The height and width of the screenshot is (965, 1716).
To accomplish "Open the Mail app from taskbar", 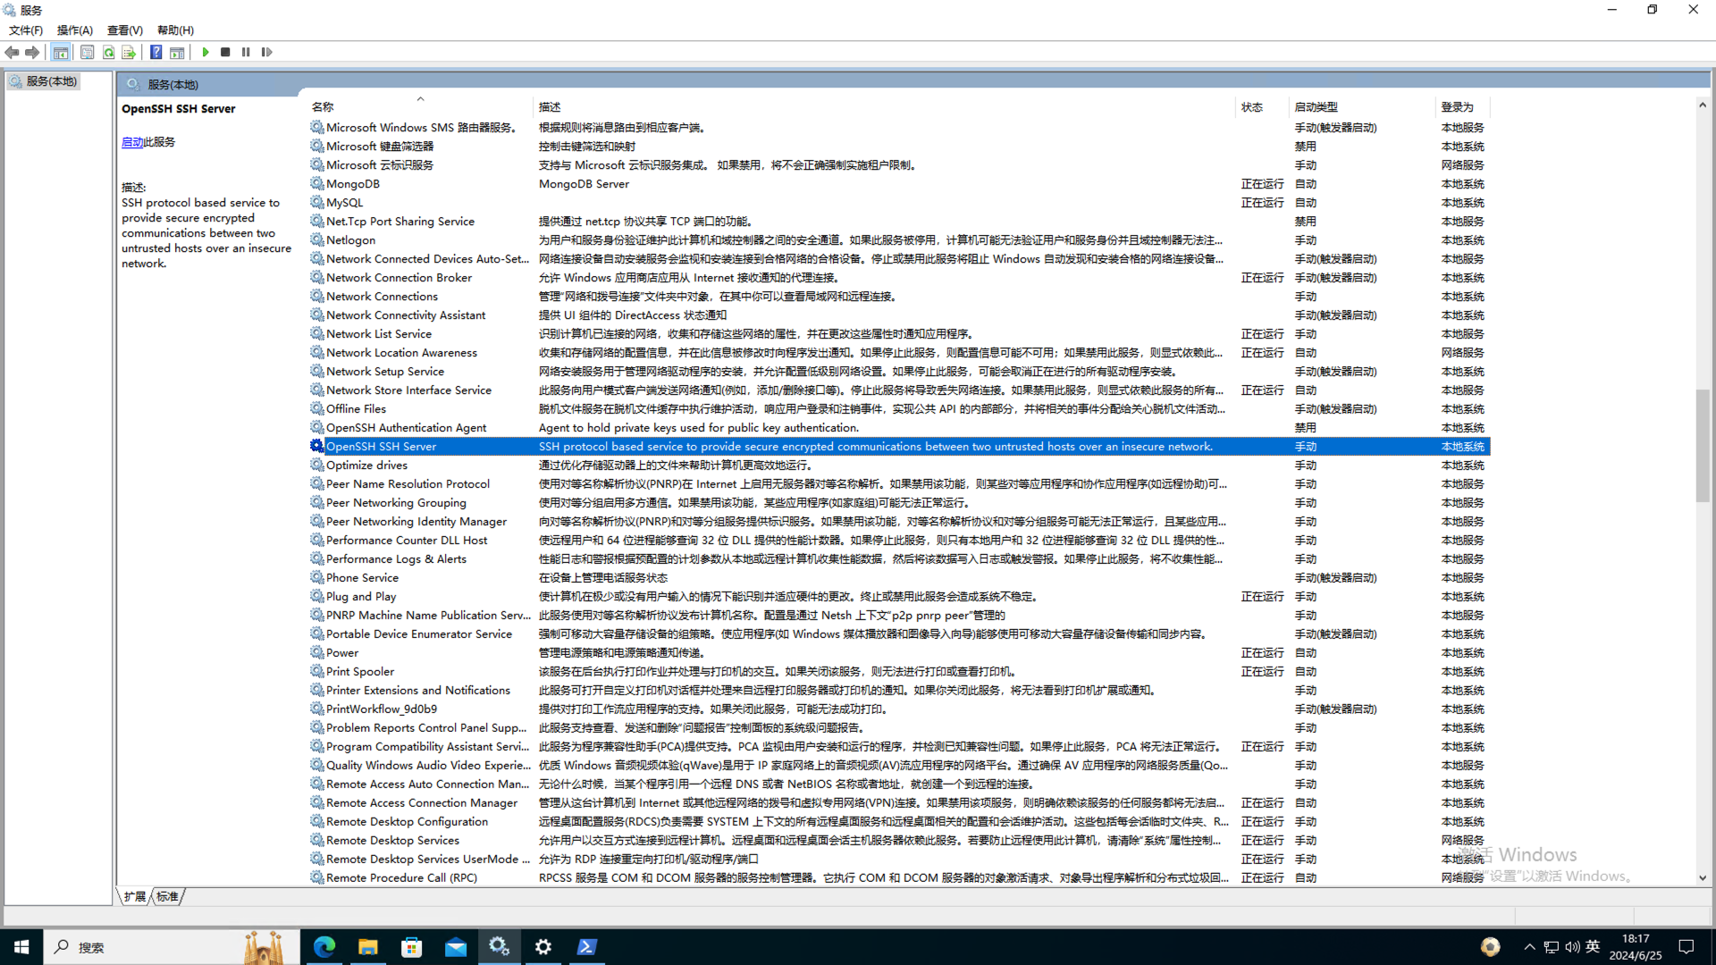I will pos(456,947).
